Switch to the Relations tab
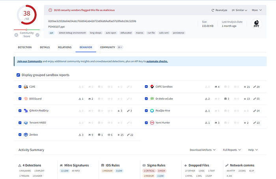Screen dimensions: 276x179 click(65, 47)
